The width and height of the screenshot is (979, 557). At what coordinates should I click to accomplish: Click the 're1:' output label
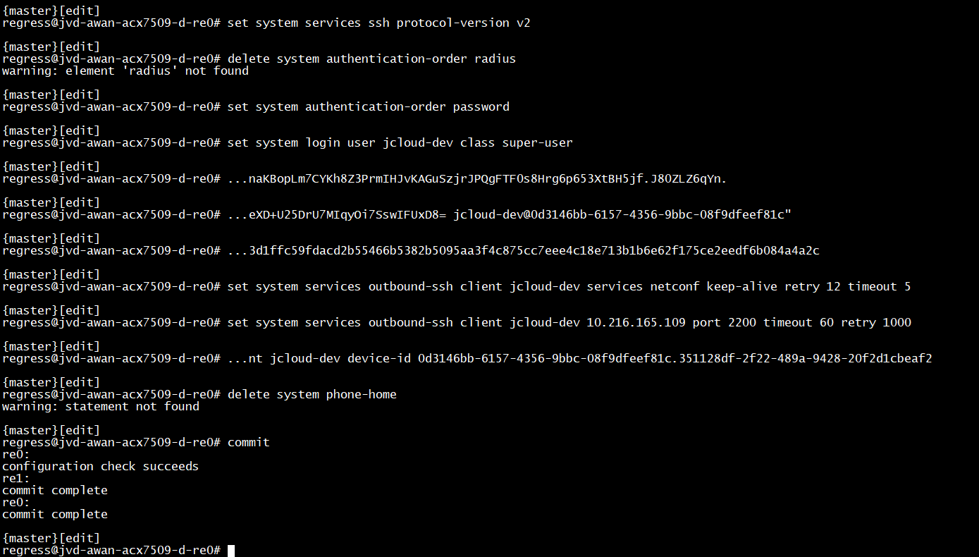16,478
